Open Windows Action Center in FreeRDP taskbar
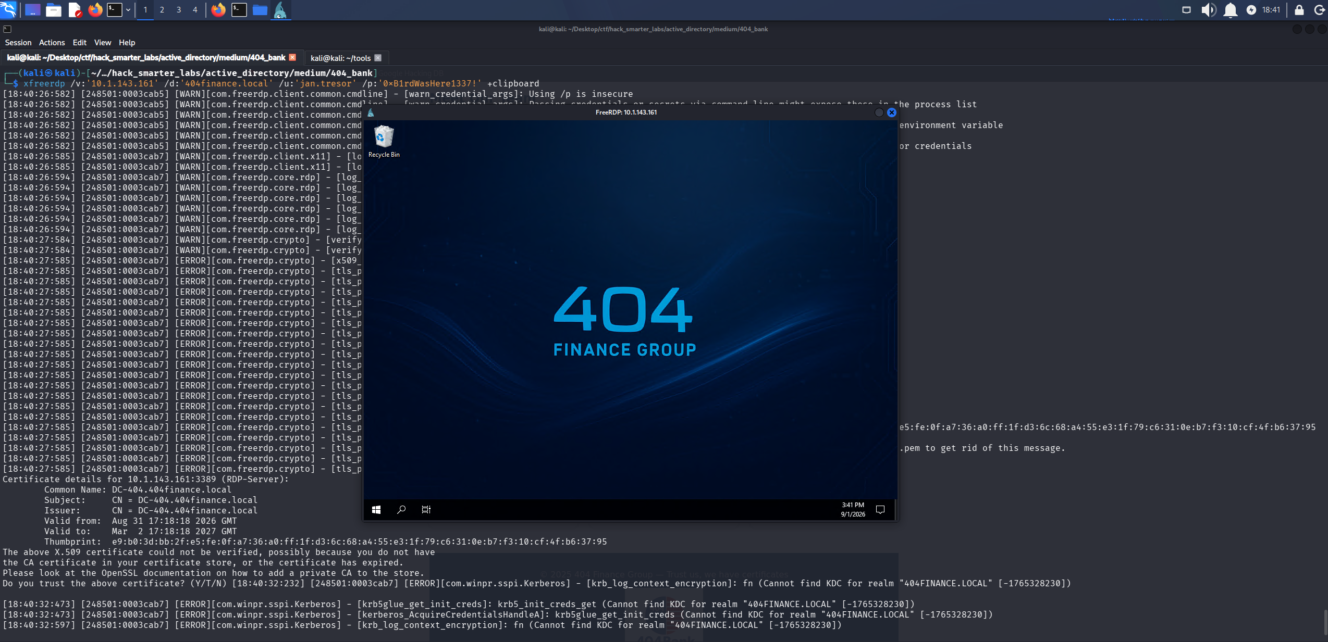 pyautogui.click(x=880, y=510)
